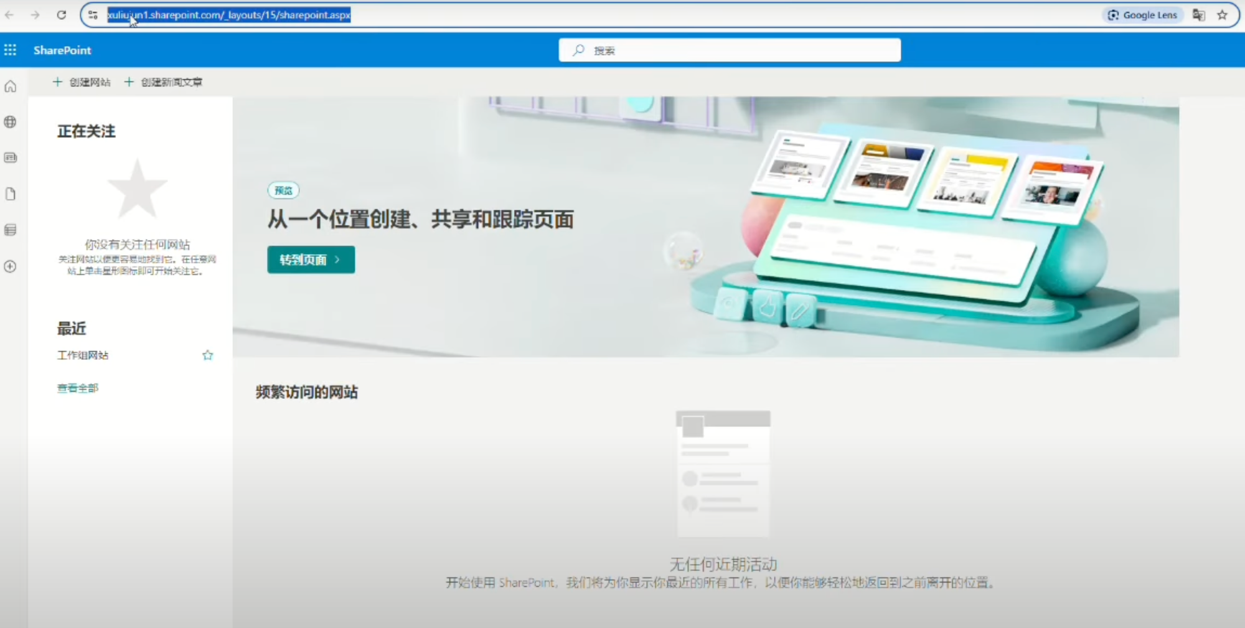
Task: Click 创建新闻文章 to create a news post
Action: (163, 82)
